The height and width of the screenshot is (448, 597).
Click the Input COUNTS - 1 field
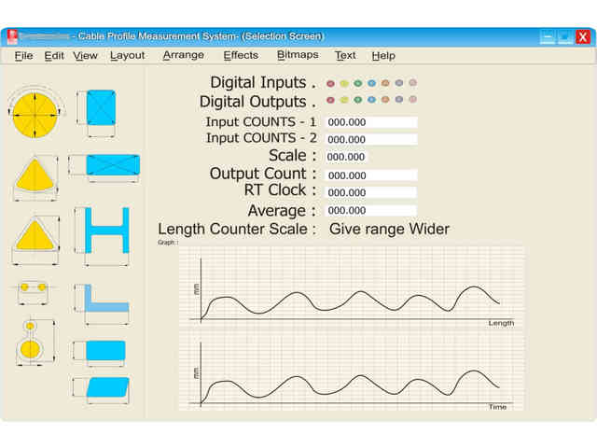coord(370,122)
